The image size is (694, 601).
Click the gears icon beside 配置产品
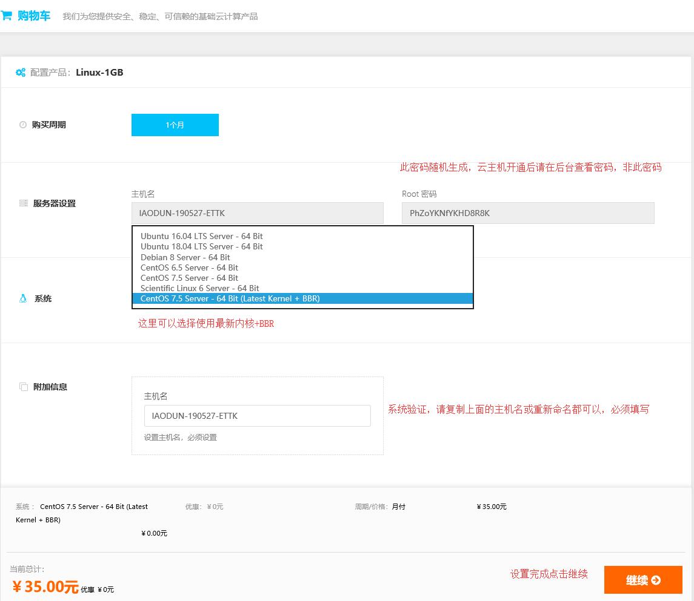21,73
